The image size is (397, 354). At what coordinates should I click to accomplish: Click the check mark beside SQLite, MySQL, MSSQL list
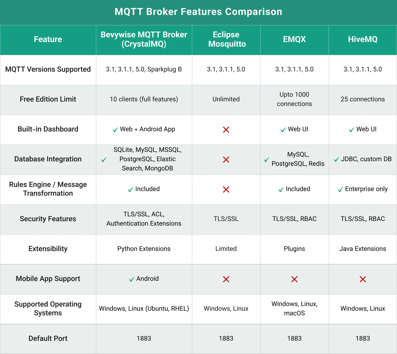pyautogui.click(x=104, y=160)
